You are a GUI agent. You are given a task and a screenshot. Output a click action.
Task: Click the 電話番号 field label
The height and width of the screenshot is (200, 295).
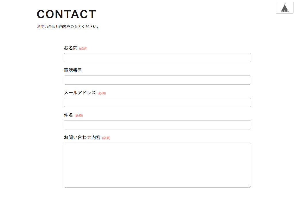pyautogui.click(x=73, y=70)
